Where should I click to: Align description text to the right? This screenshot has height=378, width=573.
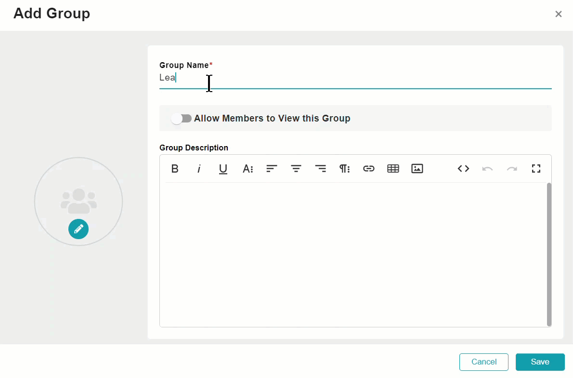(x=321, y=169)
